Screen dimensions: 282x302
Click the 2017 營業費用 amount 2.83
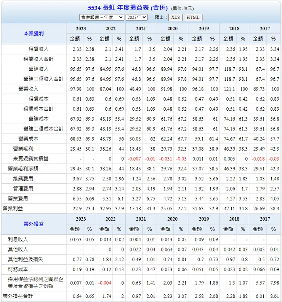coord(260,199)
